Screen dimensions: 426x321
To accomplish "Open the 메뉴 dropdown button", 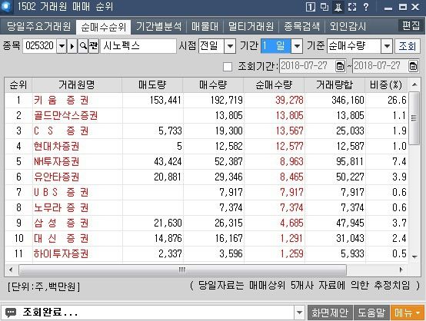I will point(408,313).
